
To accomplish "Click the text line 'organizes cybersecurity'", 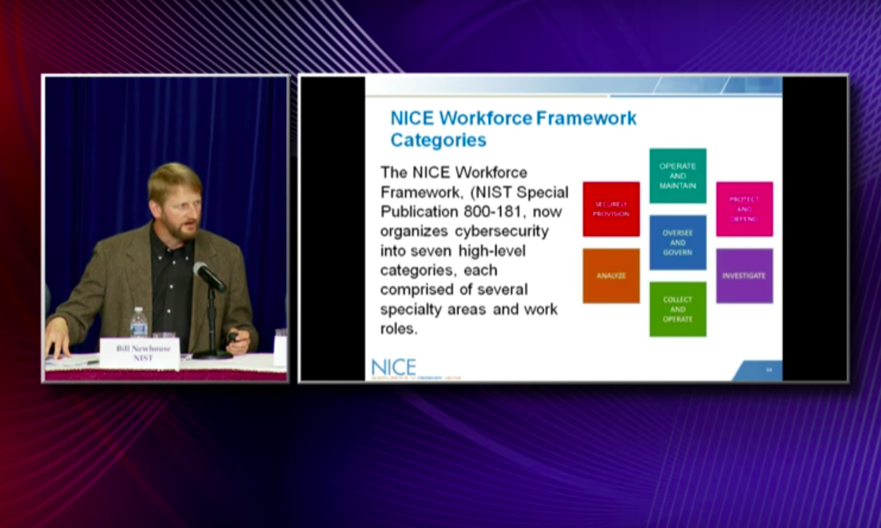I will [464, 231].
